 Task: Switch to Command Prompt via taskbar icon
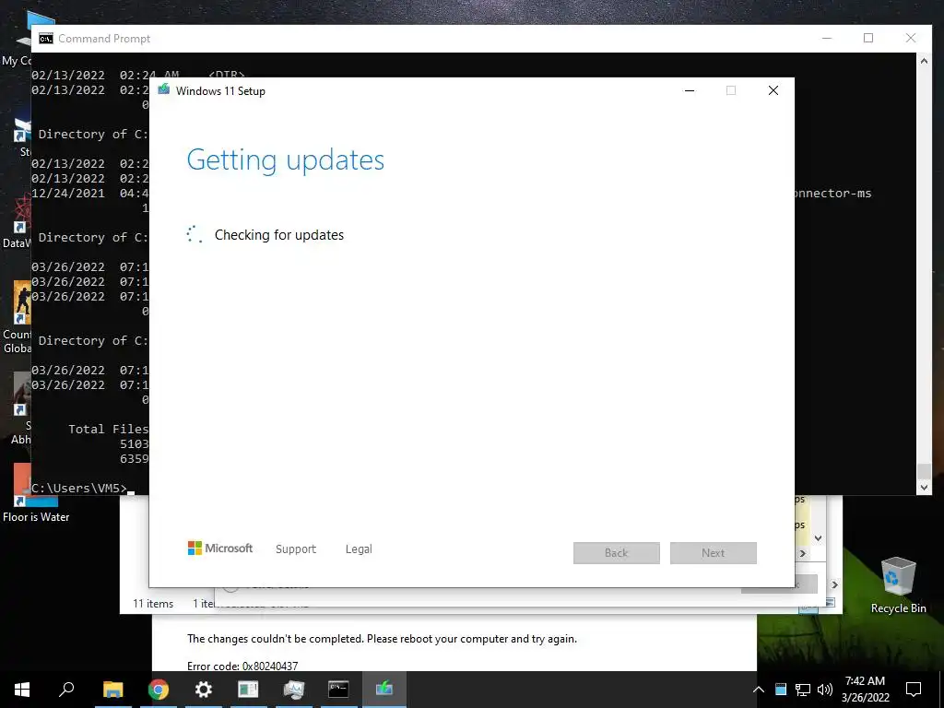[338, 690]
